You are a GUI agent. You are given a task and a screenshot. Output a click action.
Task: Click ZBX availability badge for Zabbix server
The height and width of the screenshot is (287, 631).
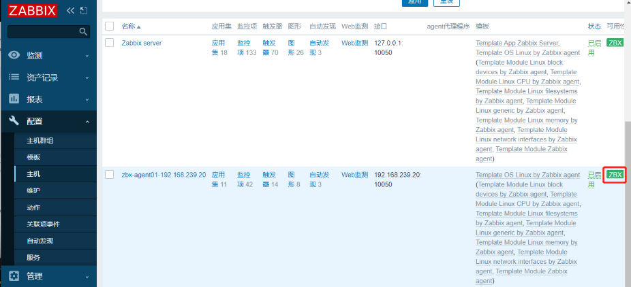615,43
